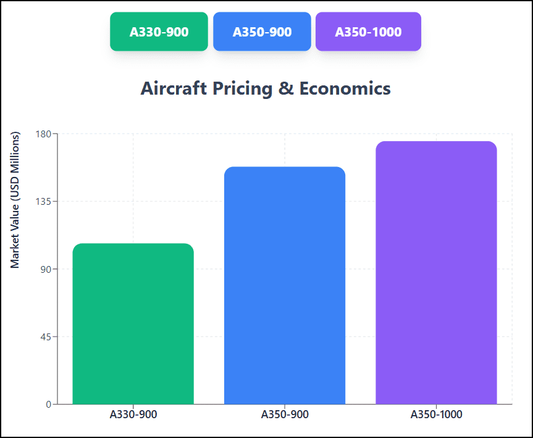Click the blue A350-900 chart bar

pyautogui.click(x=285, y=285)
